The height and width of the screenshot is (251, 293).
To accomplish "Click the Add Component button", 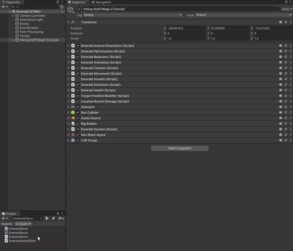I will tap(179, 148).
